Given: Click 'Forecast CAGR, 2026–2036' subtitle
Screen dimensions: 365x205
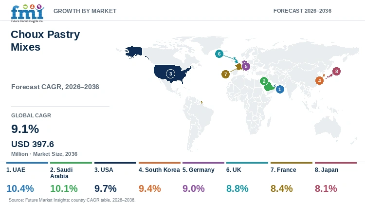Looking at the screenshot, I should (x=55, y=87).
